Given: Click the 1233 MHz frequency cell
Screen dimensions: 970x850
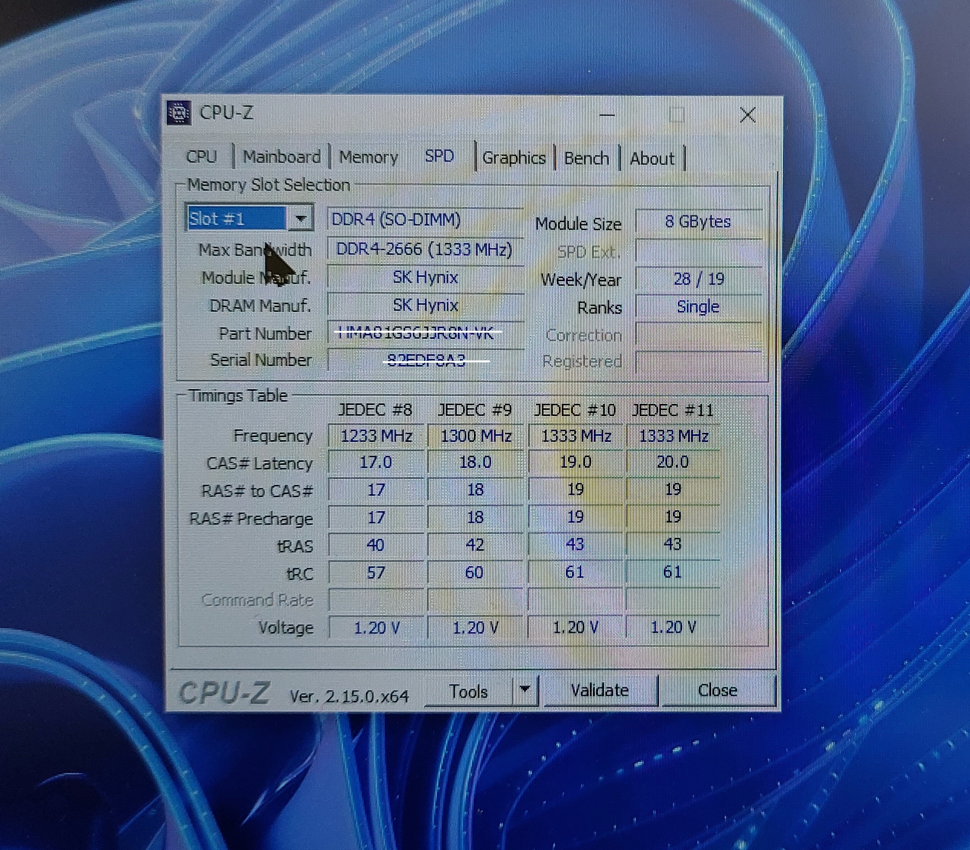Looking at the screenshot, I should tap(376, 436).
